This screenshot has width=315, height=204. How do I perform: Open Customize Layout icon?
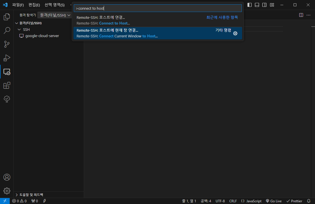(272, 5)
